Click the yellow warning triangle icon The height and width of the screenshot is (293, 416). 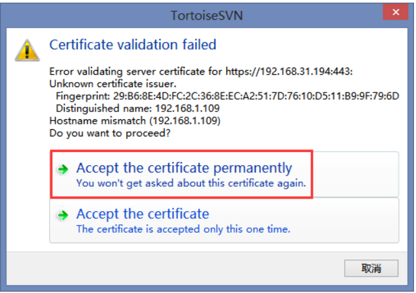coord(27,50)
